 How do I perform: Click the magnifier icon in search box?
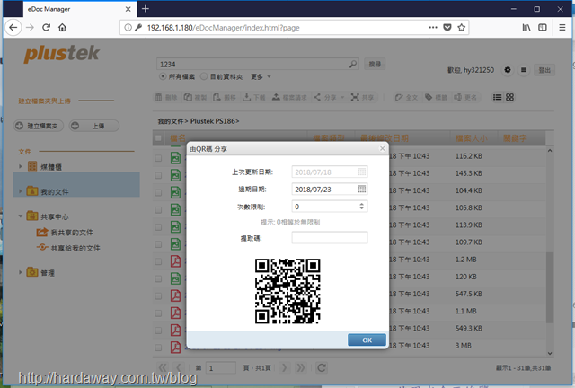pos(353,64)
